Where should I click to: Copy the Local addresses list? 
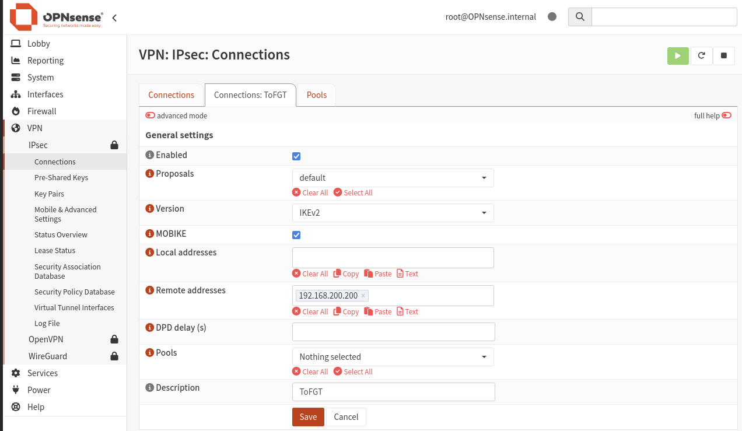346,274
